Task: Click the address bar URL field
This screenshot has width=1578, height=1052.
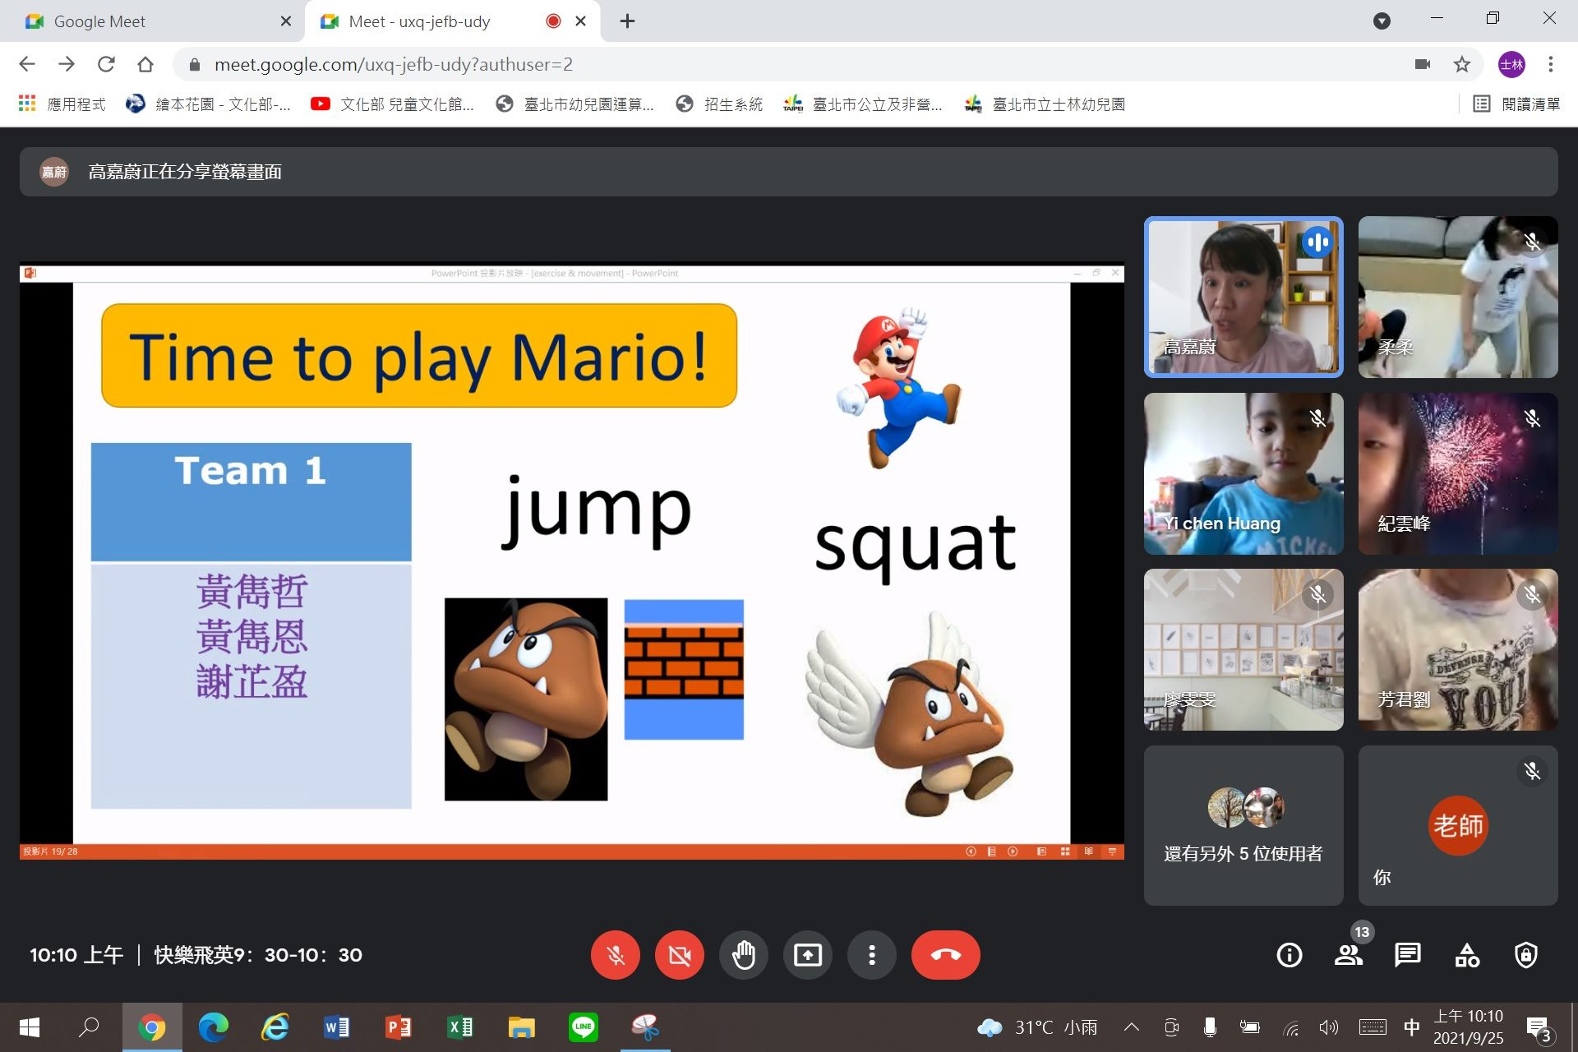Action: (x=789, y=64)
